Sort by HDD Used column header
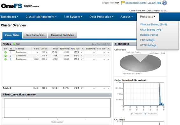Screen dimensions: 180x125 [64, 49]
